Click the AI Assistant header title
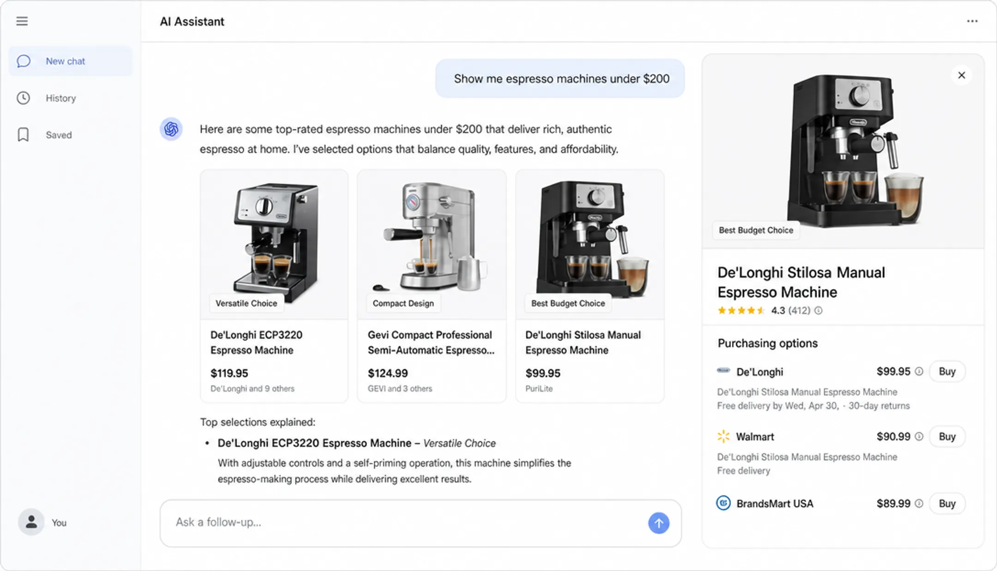 click(x=192, y=22)
